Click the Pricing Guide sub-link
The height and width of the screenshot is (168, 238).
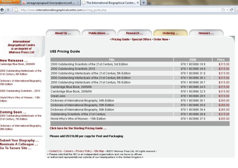(120, 39)
